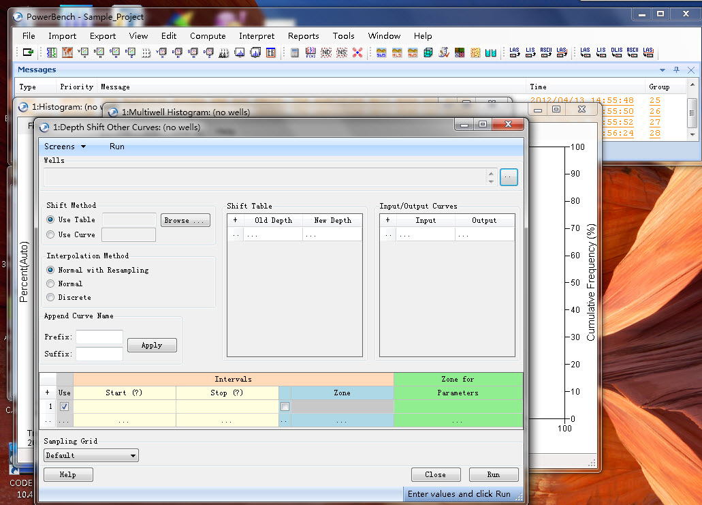The height and width of the screenshot is (505, 702).
Task: Click the cyan twin tubes toolbar icon
Action: (x=491, y=52)
